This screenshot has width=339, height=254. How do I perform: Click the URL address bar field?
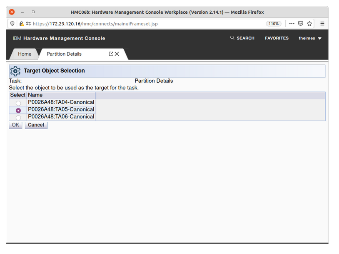click(146, 24)
